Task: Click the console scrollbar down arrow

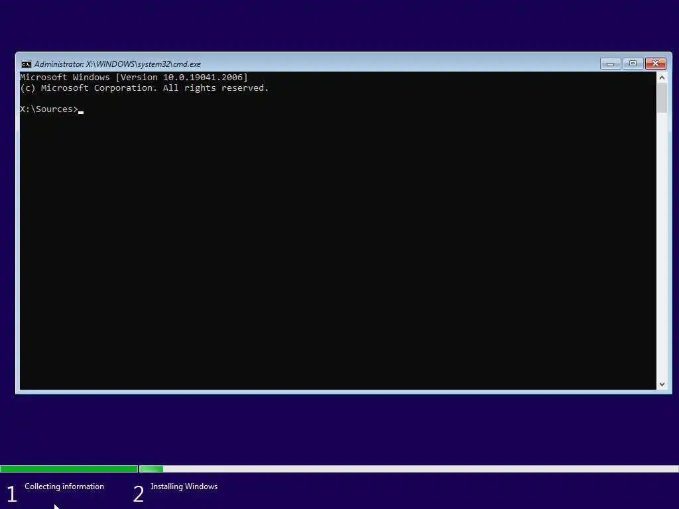Action: 662,384
